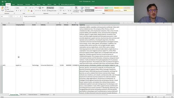Select column H header
174x98 pixels.
point(99,23)
